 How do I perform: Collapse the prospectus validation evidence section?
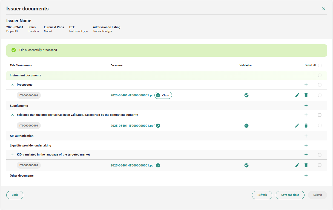click(x=12, y=115)
